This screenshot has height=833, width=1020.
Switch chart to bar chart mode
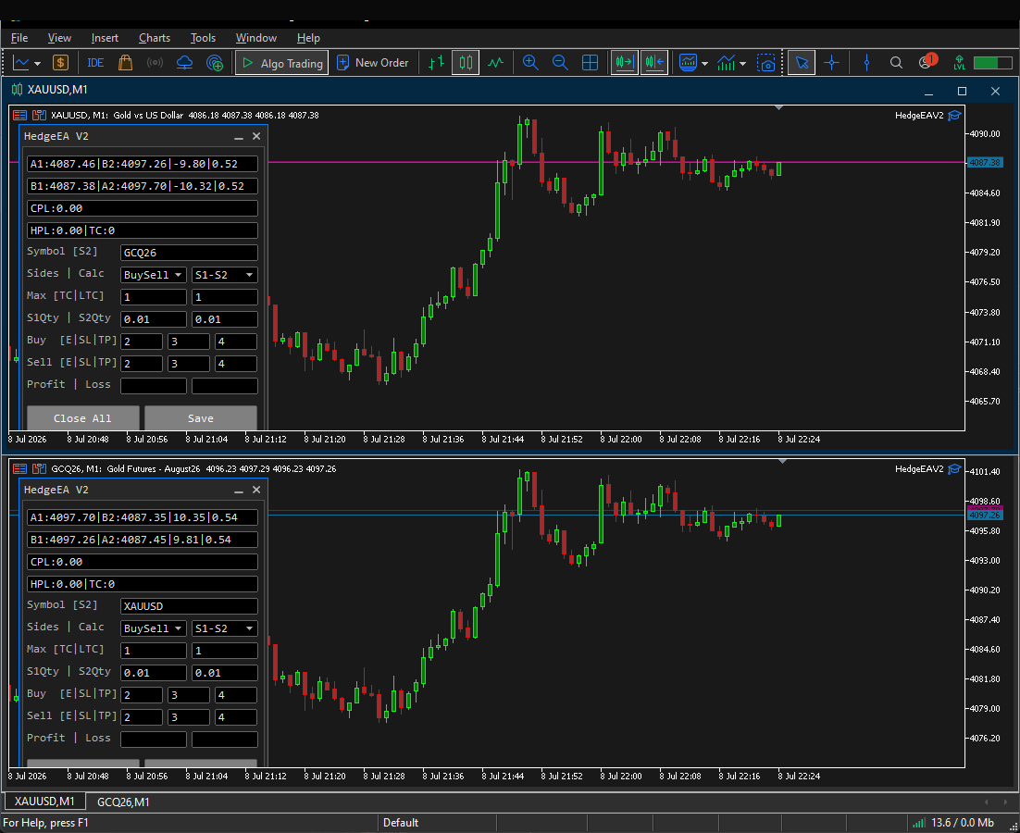point(436,63)
